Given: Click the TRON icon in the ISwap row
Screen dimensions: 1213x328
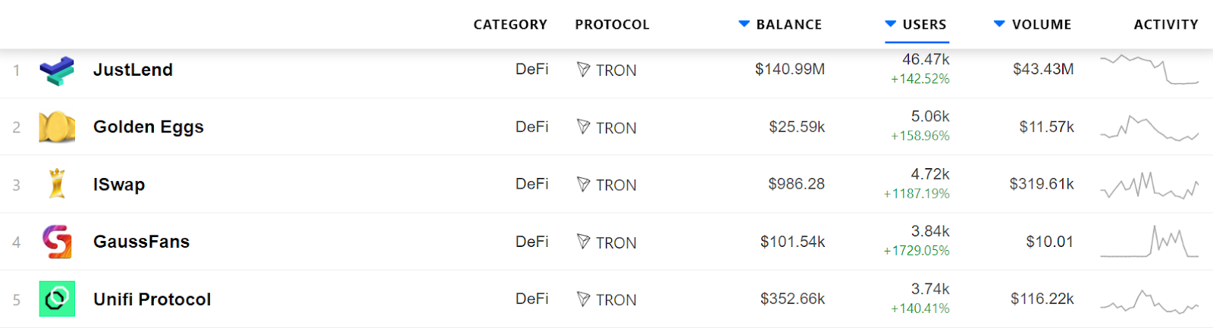Looking at the screenshot, I should point(583,184).
